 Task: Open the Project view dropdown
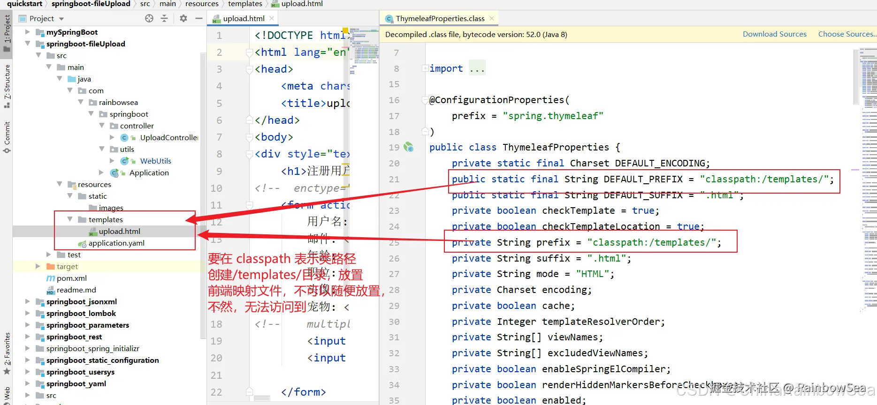pos(61,19)
